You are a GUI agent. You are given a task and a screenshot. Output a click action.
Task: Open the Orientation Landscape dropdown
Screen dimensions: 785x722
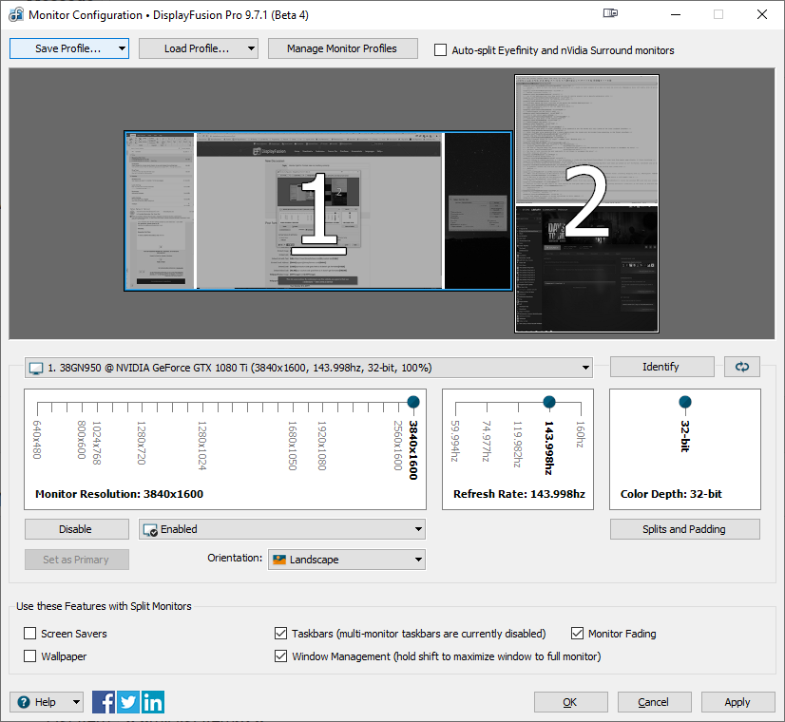click(346, 560)
